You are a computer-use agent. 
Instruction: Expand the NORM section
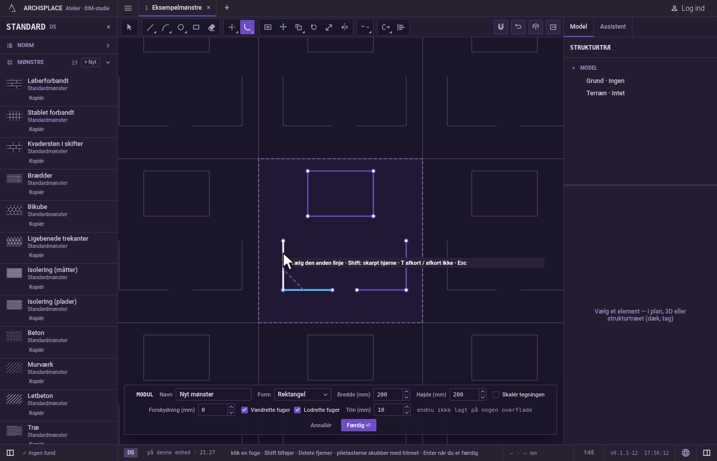(58, 46)
